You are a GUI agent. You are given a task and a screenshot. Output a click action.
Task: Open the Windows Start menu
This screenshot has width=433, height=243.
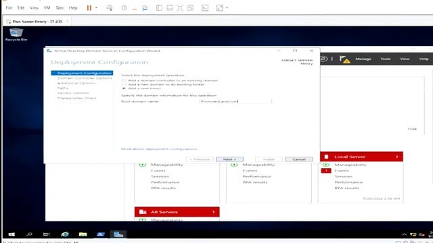coord(12,234)
